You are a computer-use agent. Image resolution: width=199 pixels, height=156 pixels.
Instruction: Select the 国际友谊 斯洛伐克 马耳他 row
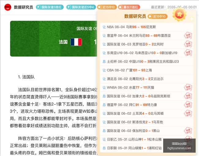click(147, 122)
